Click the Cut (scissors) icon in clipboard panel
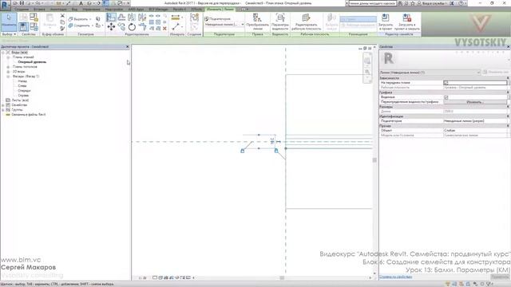511x287 pixels. point(62,16)
